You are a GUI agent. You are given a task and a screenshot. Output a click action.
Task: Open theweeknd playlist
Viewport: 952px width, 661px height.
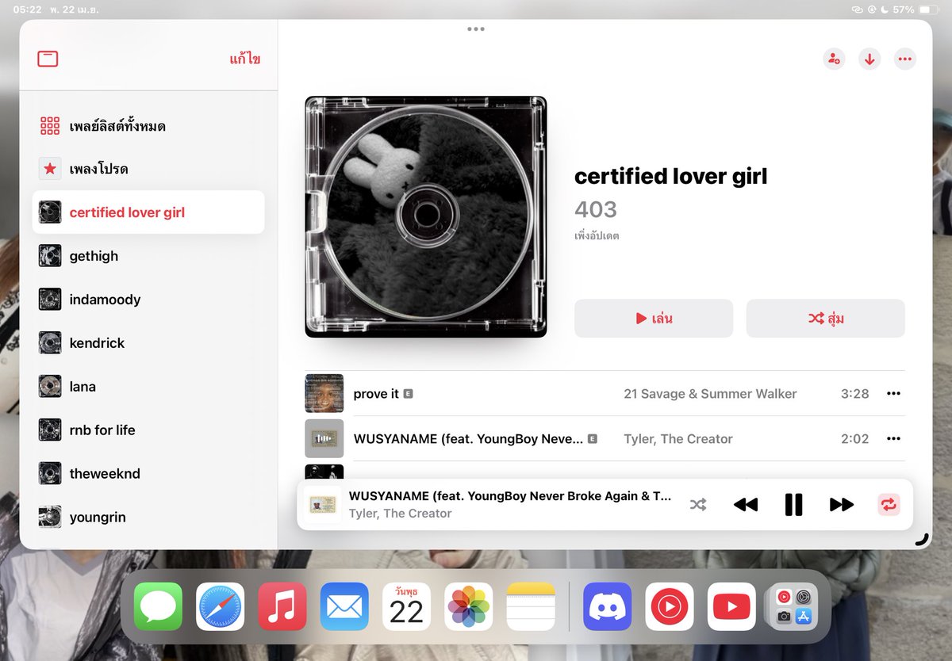tap(148, 474)
